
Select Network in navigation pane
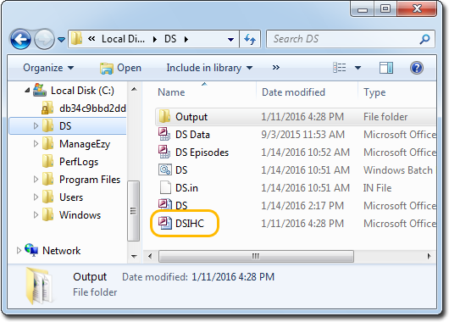(62, 251)
